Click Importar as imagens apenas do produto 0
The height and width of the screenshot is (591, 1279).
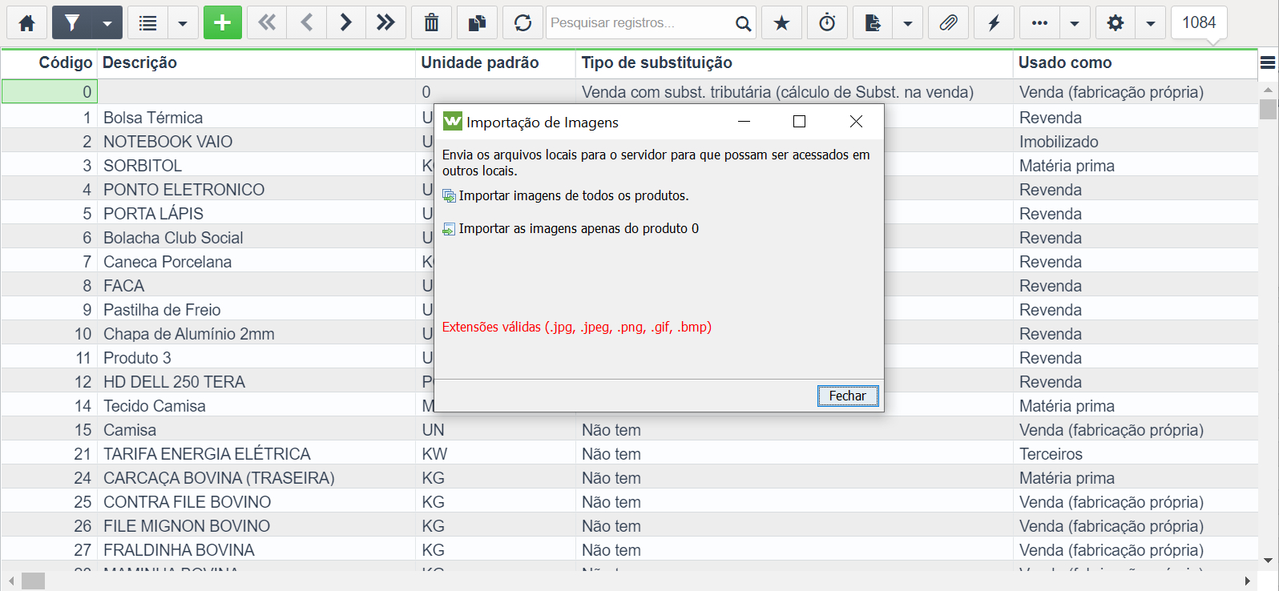[x=579, y=228]
